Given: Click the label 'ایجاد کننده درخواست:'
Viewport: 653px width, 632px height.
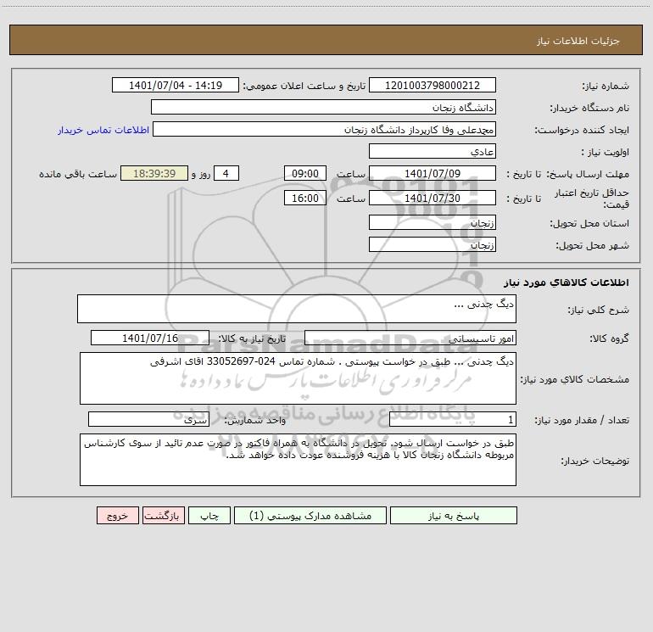Looking at the screenshot, I should (x=582, y=130).
